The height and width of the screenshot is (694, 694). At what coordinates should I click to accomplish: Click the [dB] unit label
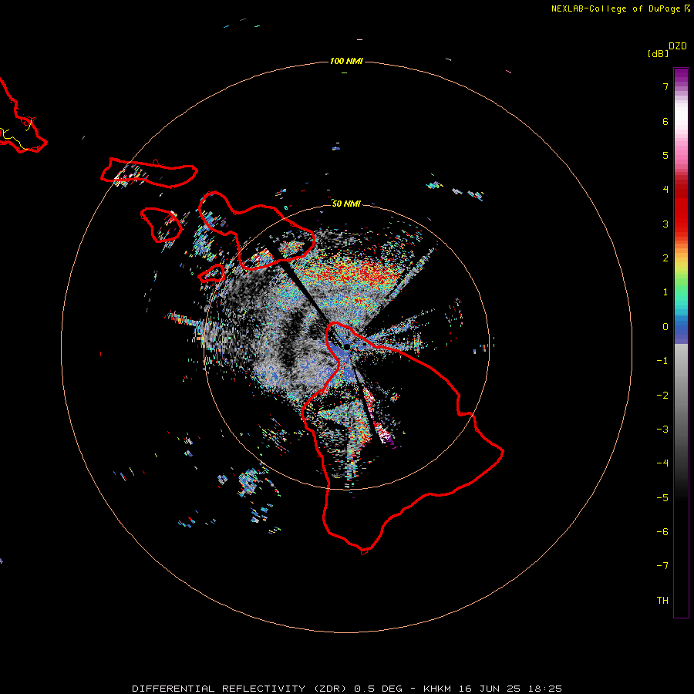click(658, 54)
